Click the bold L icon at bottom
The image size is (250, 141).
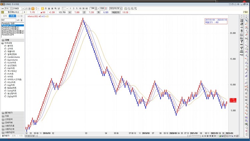click(232, 136)
